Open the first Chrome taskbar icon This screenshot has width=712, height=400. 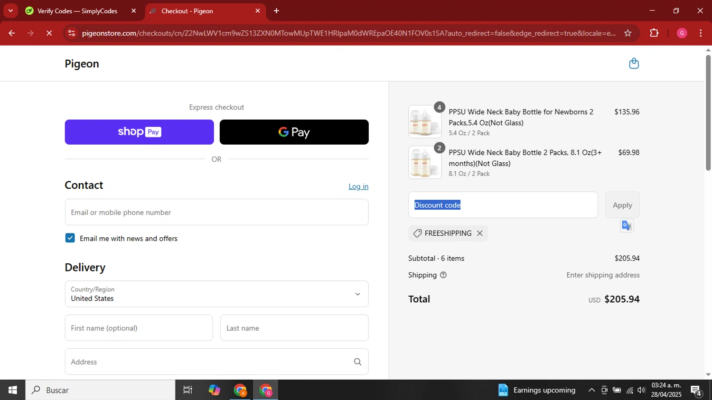240,390
